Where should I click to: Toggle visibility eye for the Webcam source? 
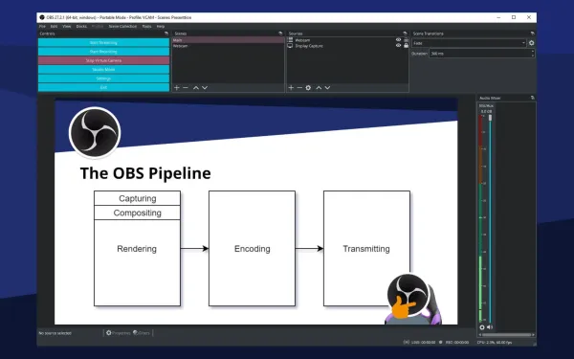click(x=398, y=40)
